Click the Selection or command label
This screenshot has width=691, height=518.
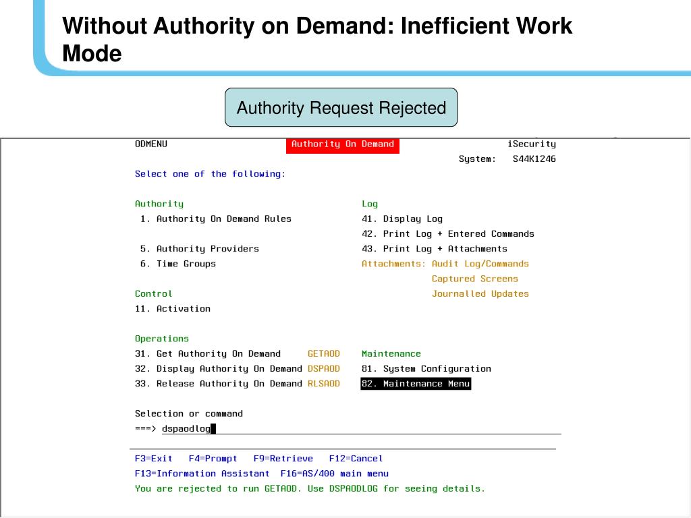(189, 413)
